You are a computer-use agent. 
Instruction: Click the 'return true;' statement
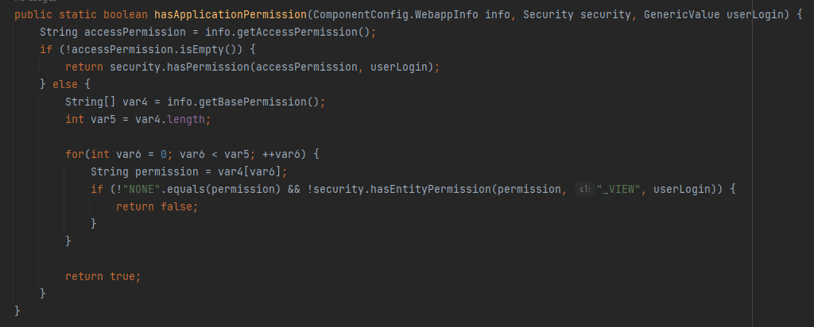(x=103, y=276)
